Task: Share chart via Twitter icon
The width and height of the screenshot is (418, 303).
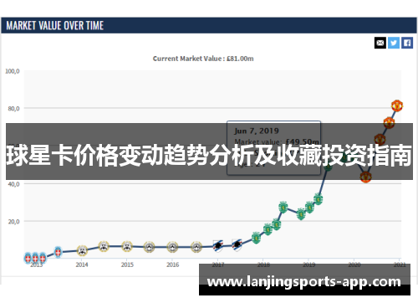Action: point(394,43)
